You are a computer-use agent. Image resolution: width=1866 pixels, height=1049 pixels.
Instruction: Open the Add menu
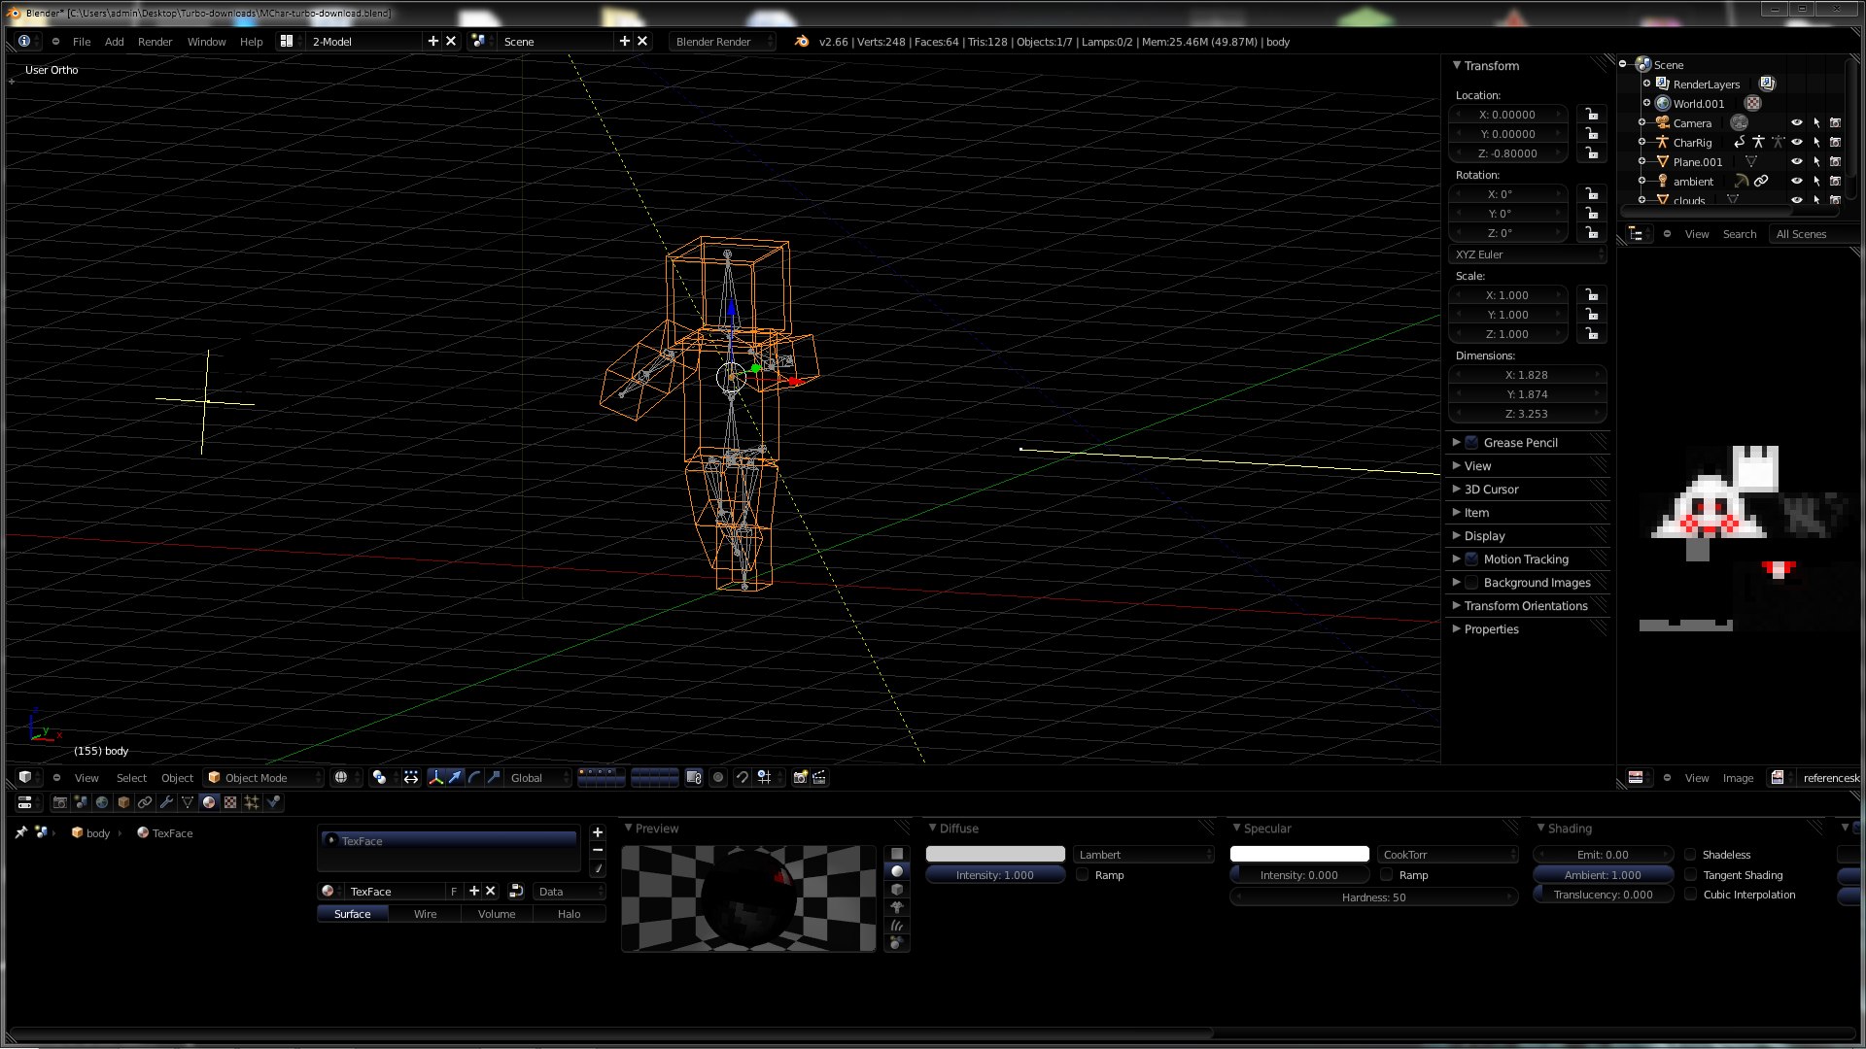(x=114, y=42)
